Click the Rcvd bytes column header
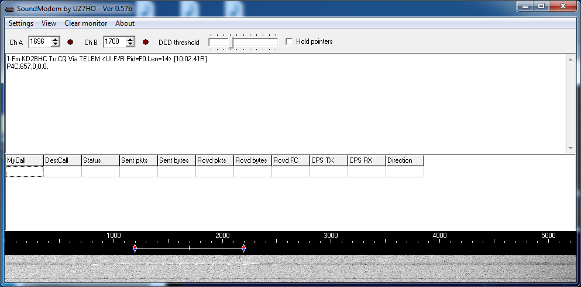Screen dimensions: 581x287 point(253,160)
